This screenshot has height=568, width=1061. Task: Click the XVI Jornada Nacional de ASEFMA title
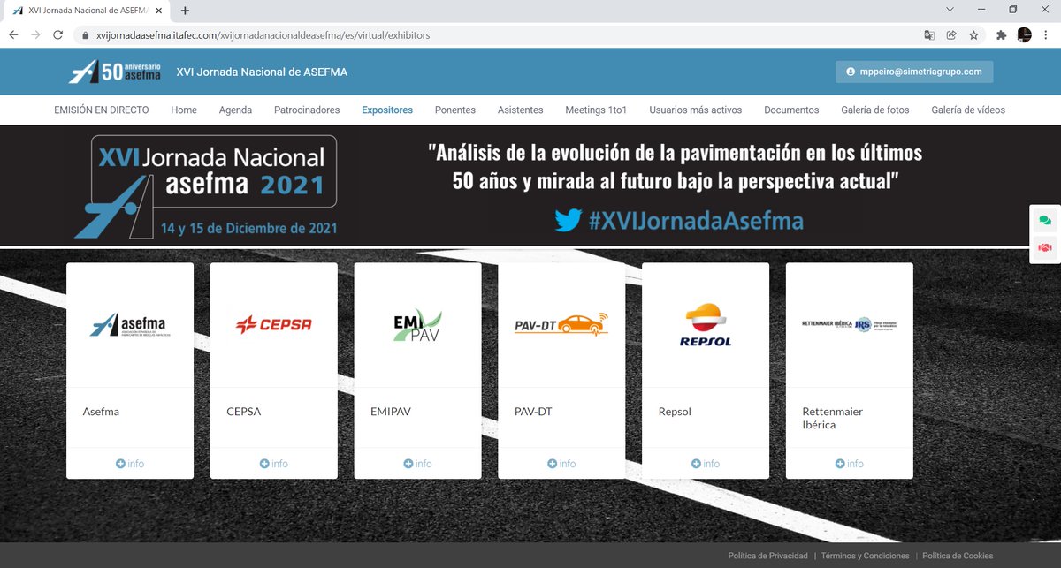tap(262, 72)
